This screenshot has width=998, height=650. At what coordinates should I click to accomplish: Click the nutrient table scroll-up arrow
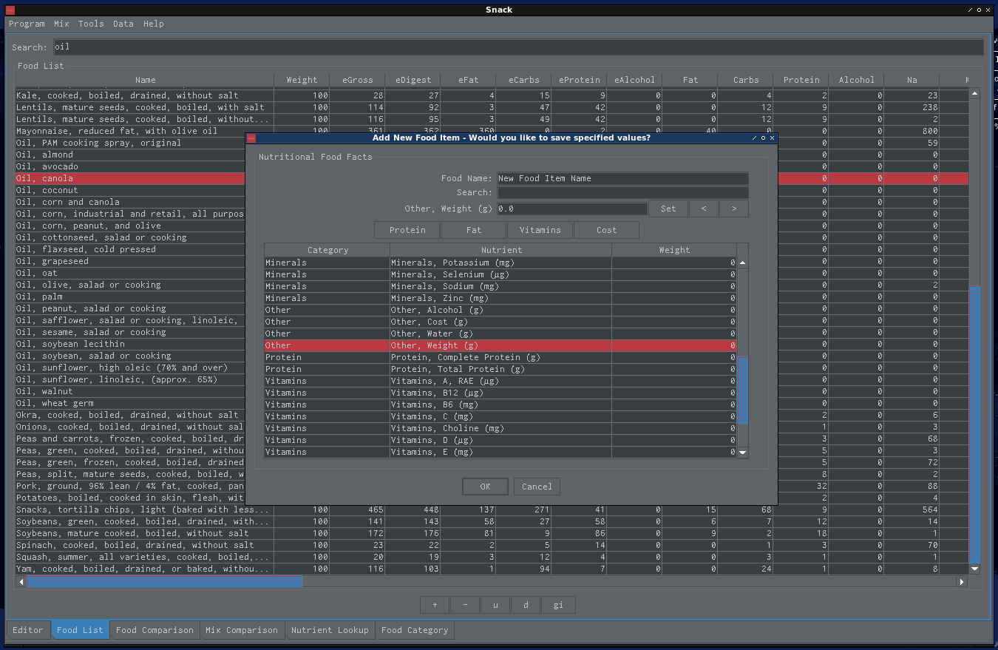click(x=743, y=263)
